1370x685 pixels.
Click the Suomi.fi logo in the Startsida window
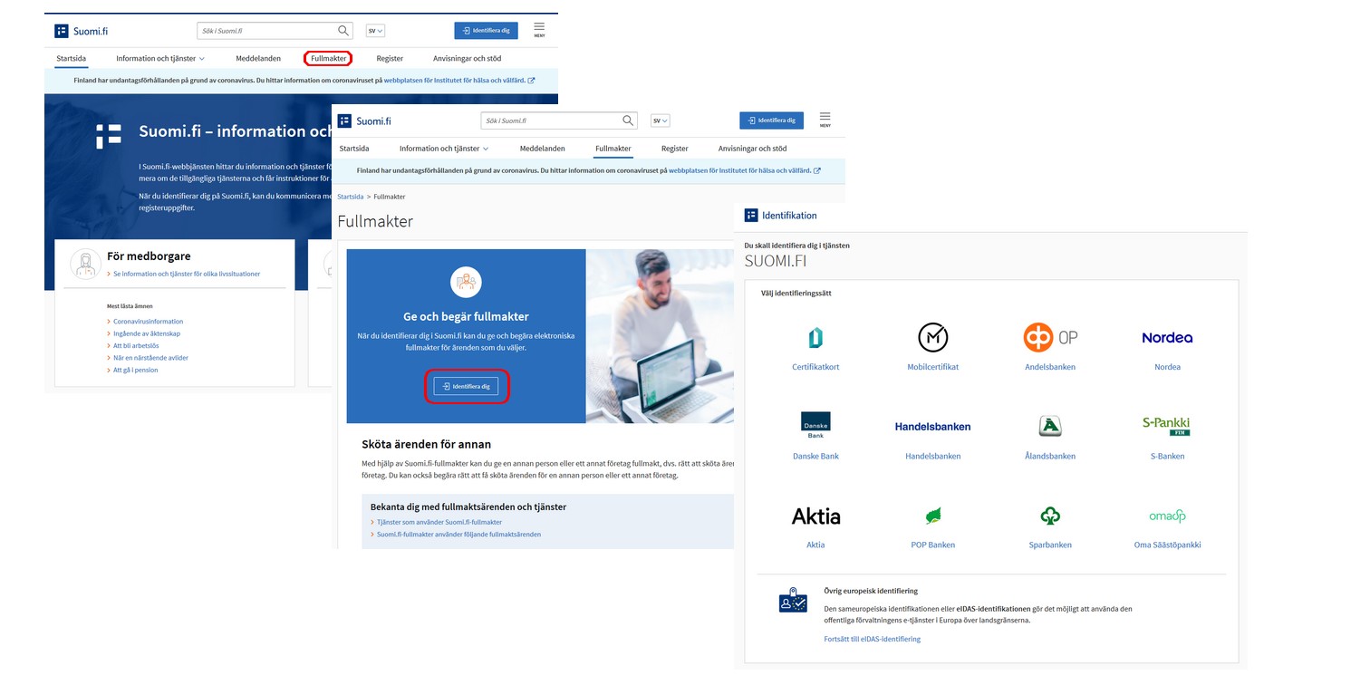click(82, 31)
